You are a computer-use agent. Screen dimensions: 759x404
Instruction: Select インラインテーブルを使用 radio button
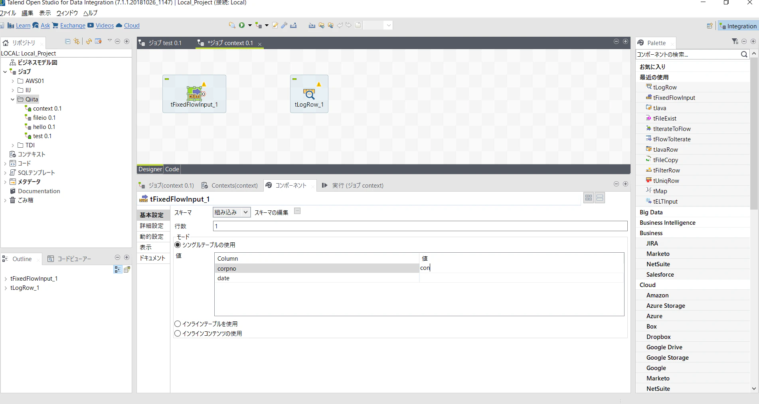click(178, 324)
